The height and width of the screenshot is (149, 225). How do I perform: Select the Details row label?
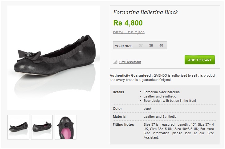coord(119,92)
